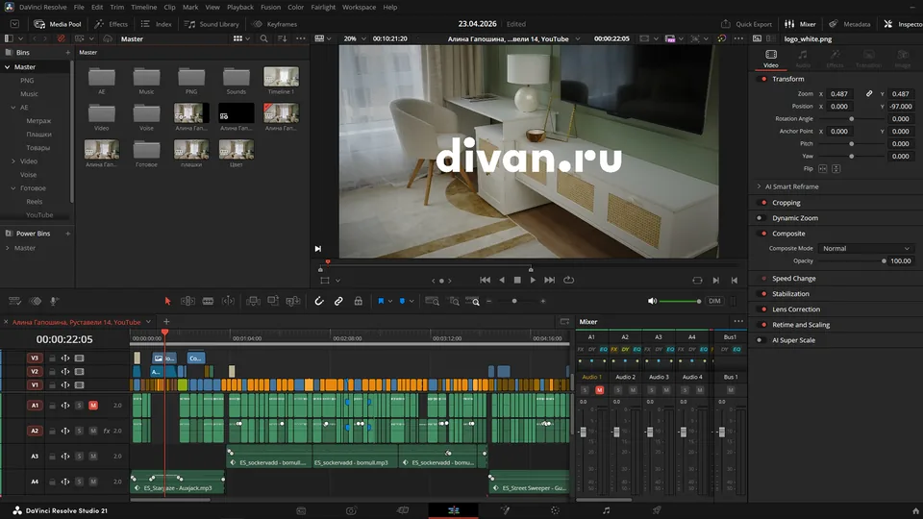Viewport: 923px width, 519px height.
Task: Open the Fairlight menu
Action: tap(323, 7)
